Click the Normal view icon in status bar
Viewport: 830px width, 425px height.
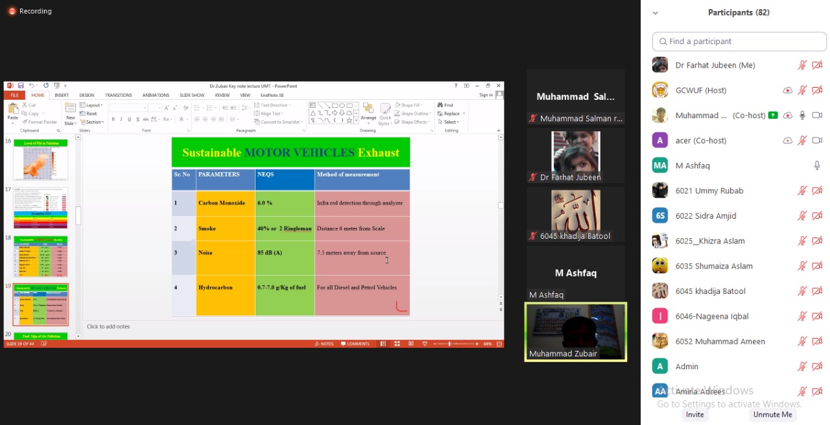click(x=383, y=344)
